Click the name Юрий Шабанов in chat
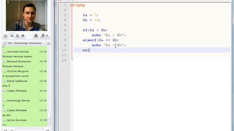This screenshot has width=234, height=131. (x=17, y=81)
